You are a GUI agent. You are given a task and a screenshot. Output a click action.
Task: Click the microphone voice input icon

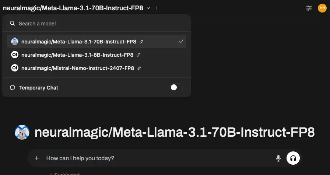pos(278,158)
